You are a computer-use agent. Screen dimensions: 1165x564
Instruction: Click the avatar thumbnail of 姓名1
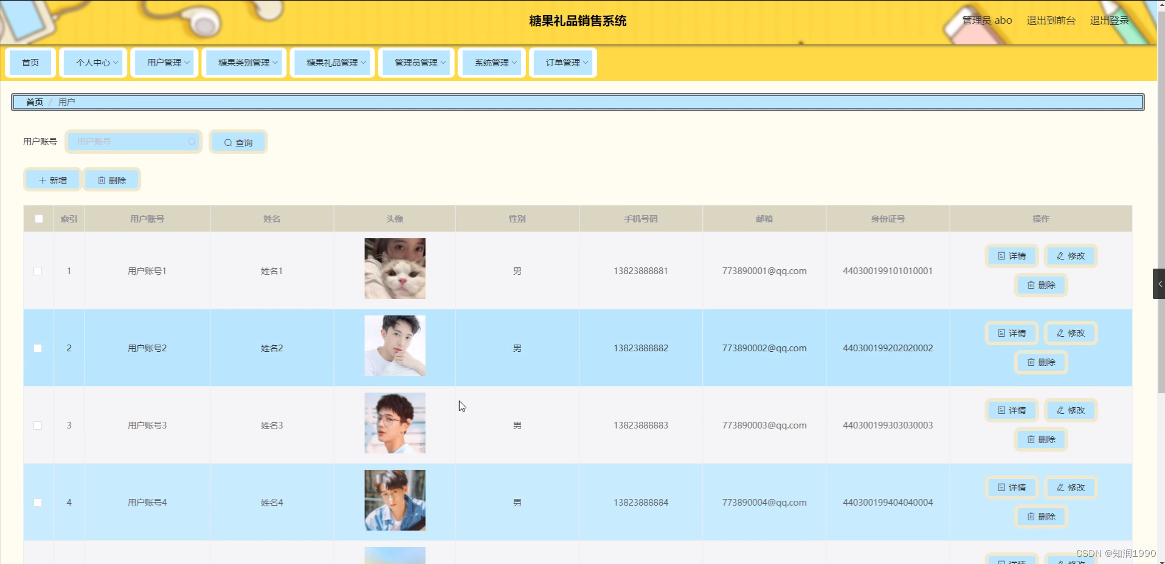[394, 268]
